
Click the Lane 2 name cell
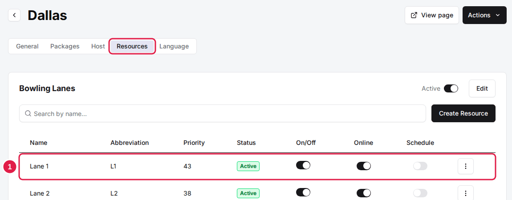coord(40,193)
